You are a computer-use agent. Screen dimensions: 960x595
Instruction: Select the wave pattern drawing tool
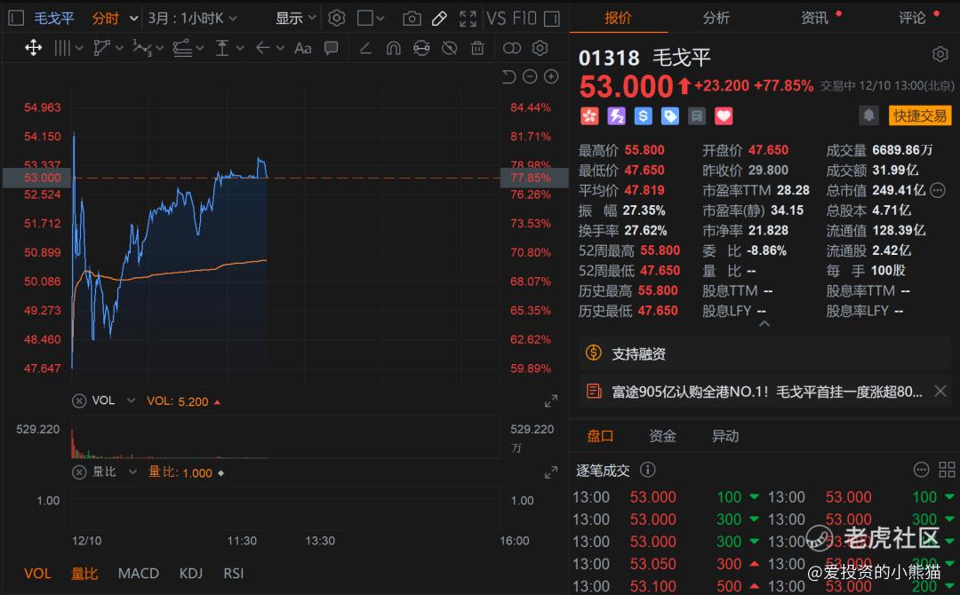(x=142, y=48)
